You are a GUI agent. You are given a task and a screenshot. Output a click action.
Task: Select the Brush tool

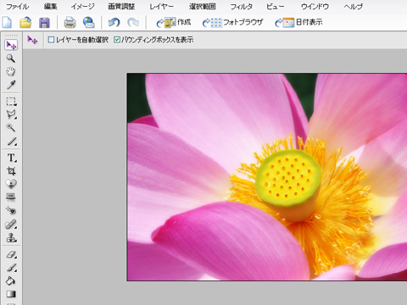click(x=11, y=268)
